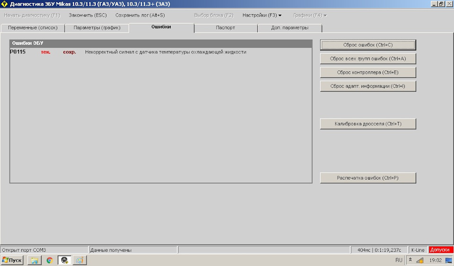Click the RU language indicator
Image resolution: width=454 pixels, height=266 pixels.
[x=399, y=260]
